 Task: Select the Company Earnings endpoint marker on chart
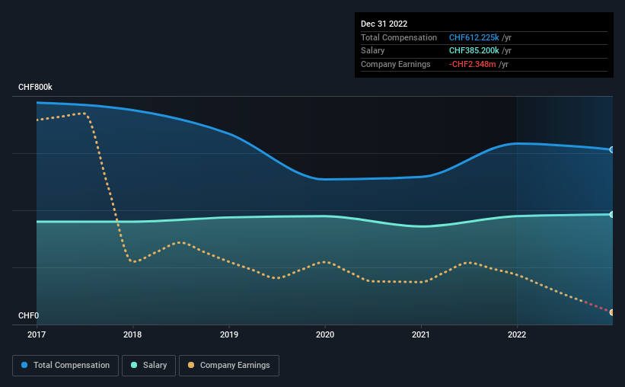tap(611, 312)
